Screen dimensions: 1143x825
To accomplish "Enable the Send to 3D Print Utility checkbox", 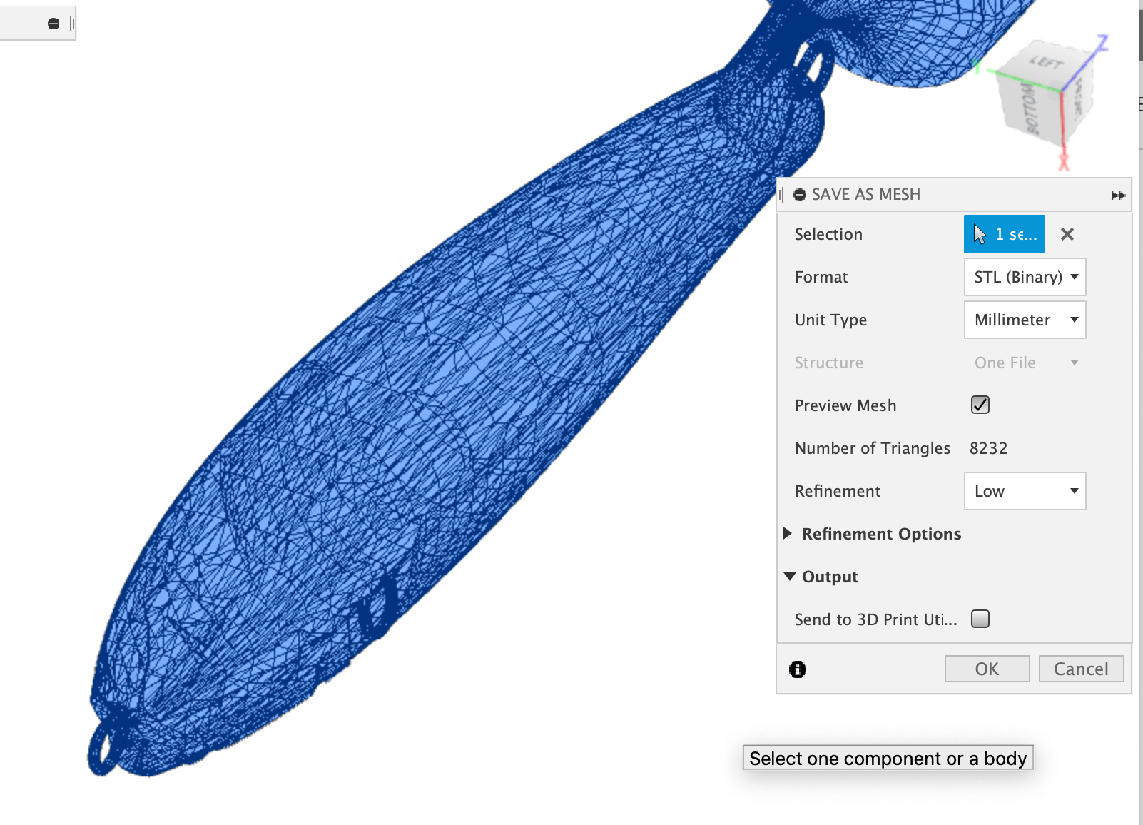I will pos(980,619).
